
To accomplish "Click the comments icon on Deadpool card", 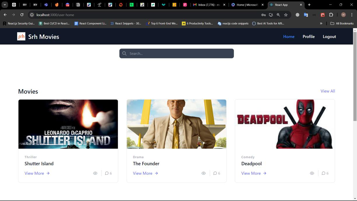I will [x=323, y=173].
